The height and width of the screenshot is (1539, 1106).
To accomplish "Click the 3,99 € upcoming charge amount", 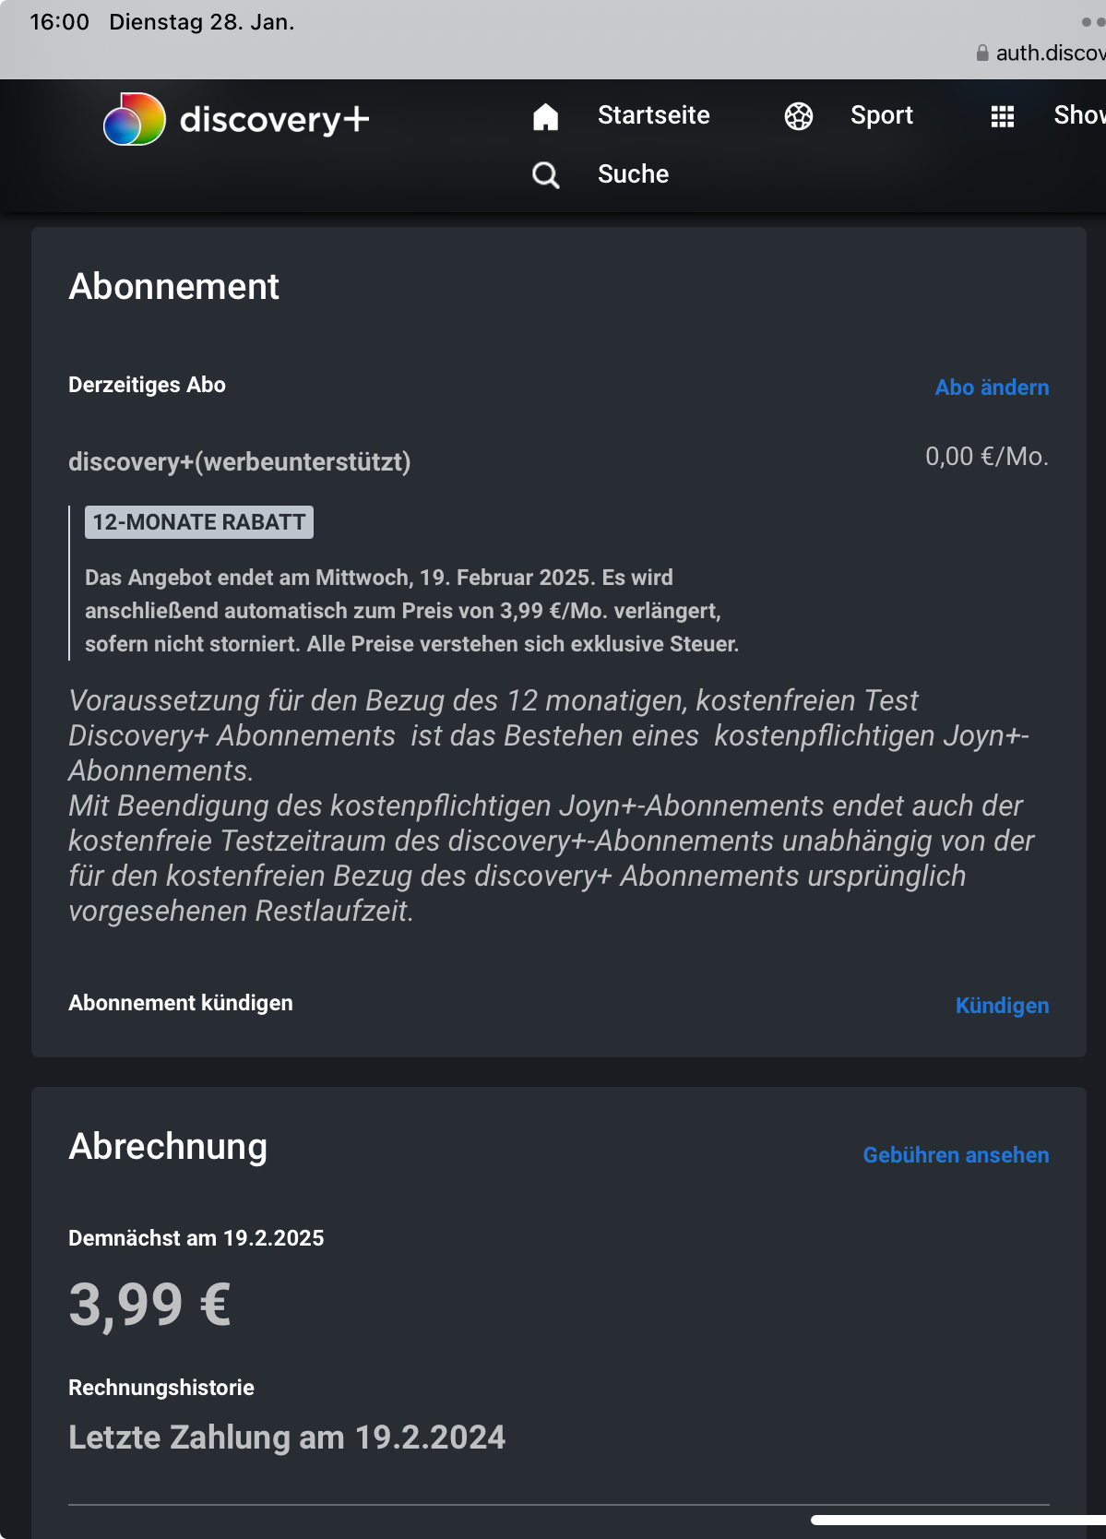I will 150,1305.
